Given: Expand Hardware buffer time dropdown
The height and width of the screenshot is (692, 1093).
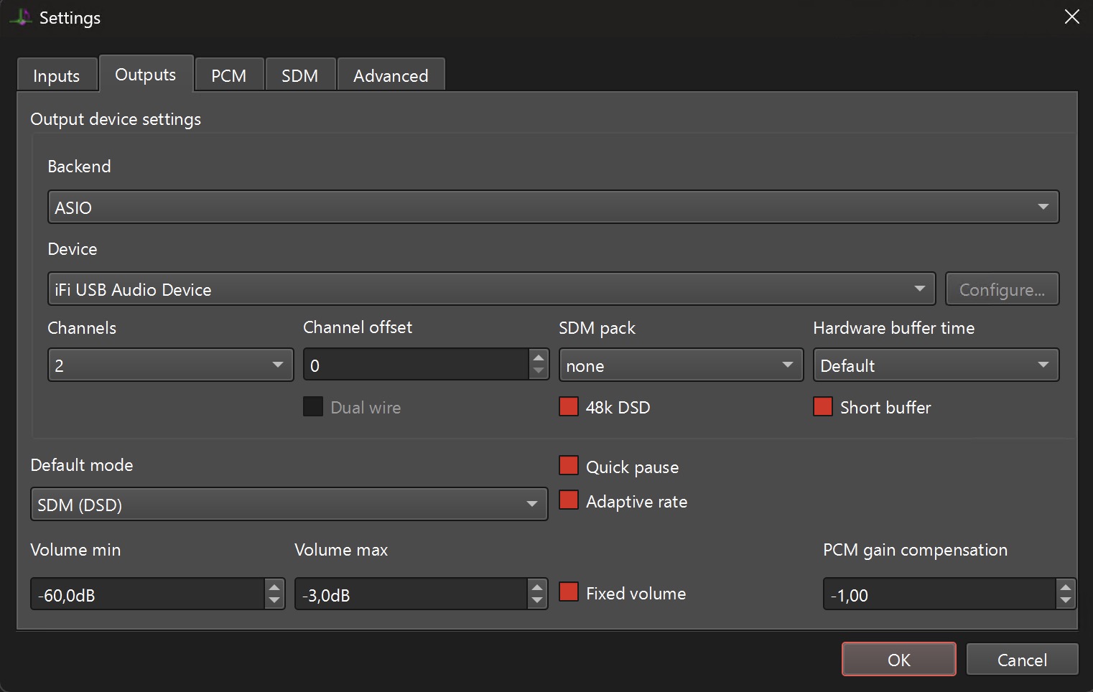Looking at the screenshot, I should (936, 365).
